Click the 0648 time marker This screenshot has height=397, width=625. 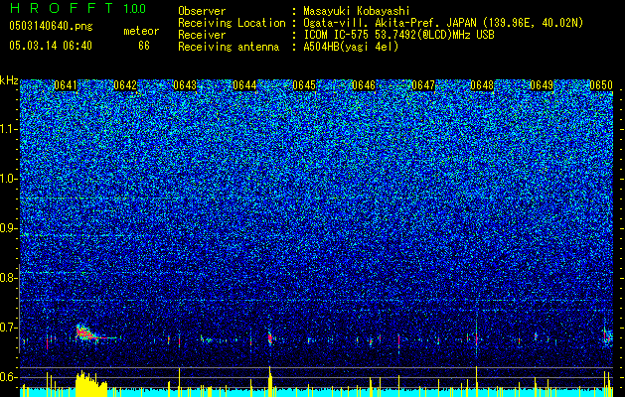pyautogui.click(x=482, y=85)
